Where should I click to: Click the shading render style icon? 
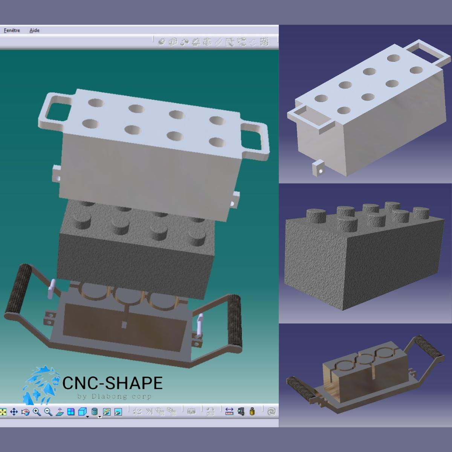(x=95, y=412)
